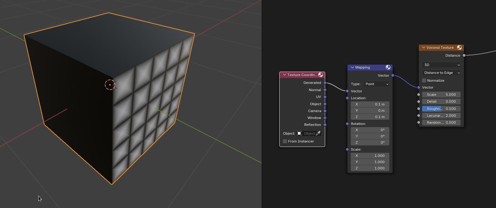Click the Mapping node preview sphere icon
The height and width of the screenshot is (208, 496).
388,67
